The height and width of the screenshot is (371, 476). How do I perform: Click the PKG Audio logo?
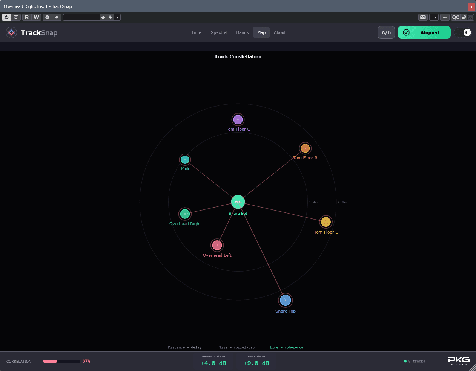(459, 361)
